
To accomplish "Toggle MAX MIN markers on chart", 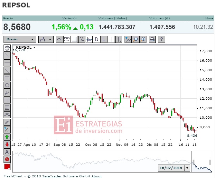I will tap(67, 39).
